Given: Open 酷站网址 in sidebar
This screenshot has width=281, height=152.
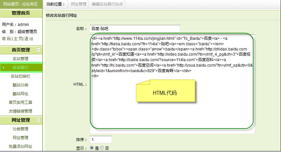Looking at the screenshot, I should 20,94.
